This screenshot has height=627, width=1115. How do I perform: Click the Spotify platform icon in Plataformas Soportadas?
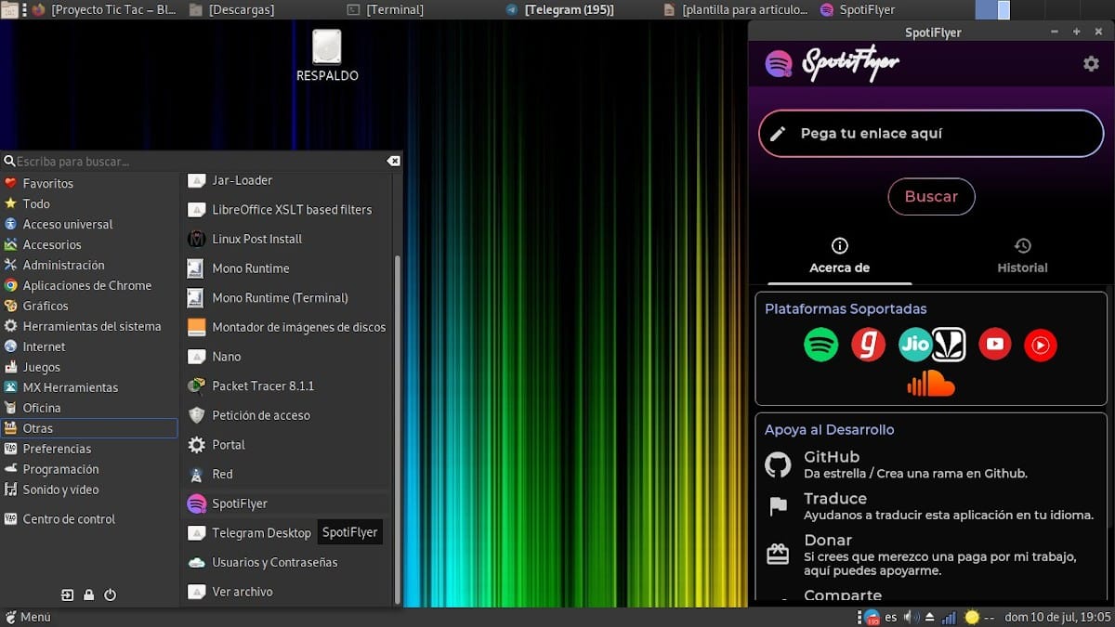coord(821,345)
